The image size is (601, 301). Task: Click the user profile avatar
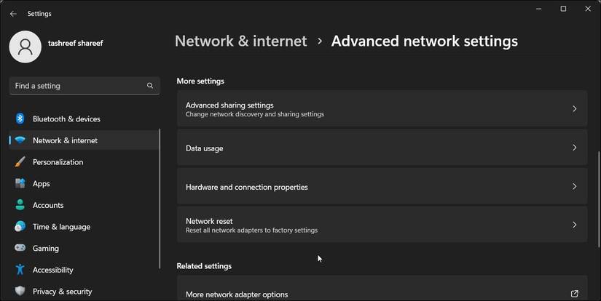[25, 47]
